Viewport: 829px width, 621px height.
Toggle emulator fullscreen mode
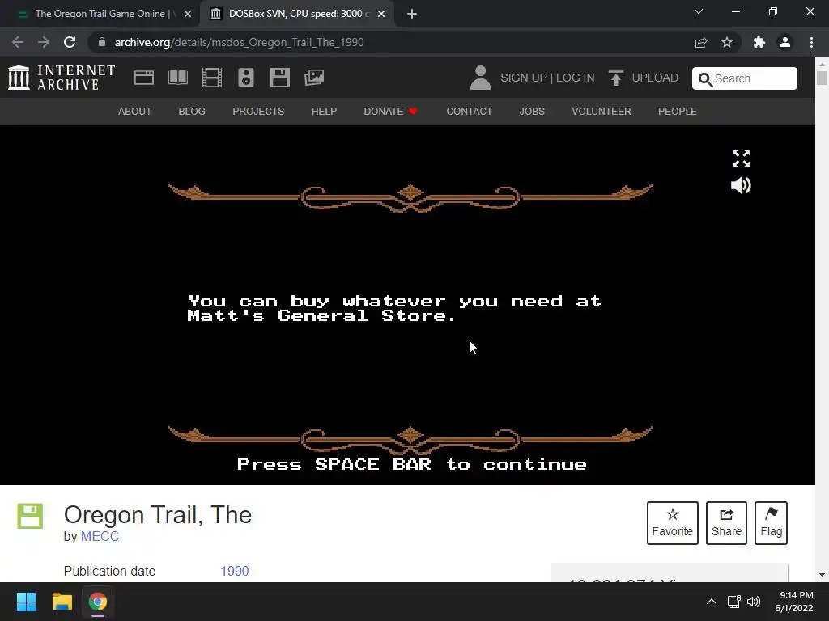[x=741, y=158]
